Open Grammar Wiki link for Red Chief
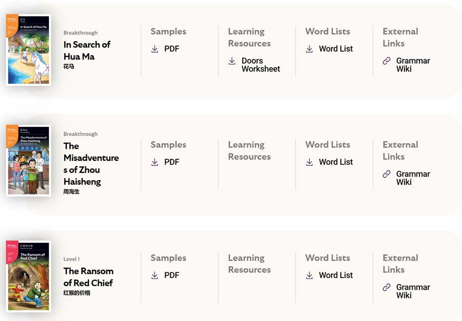 coord(413,291)
